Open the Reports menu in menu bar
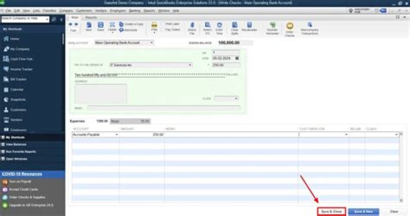410x216 pixels. click(x=149, y=11)
